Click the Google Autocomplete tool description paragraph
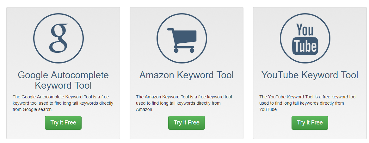This screenshot has height=143, width=369. (x=63, y=103)
